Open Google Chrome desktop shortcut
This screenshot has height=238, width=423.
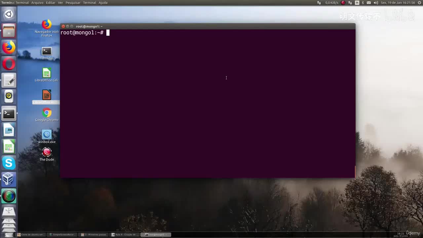47,115
